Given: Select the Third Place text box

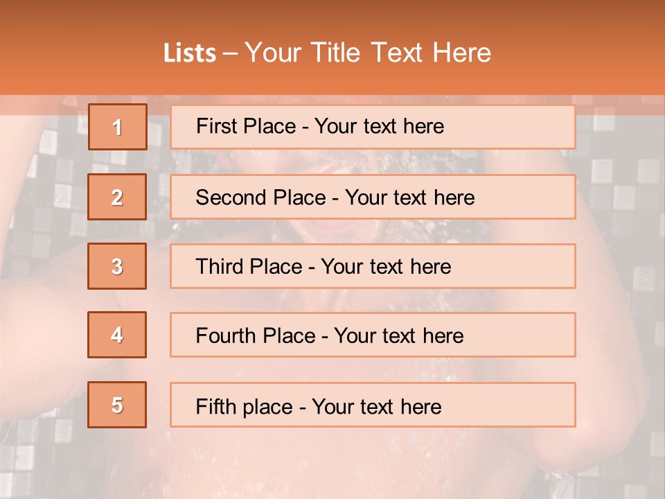Looking at the screenshot, I should pyautogui.click(x=373, y=266).
